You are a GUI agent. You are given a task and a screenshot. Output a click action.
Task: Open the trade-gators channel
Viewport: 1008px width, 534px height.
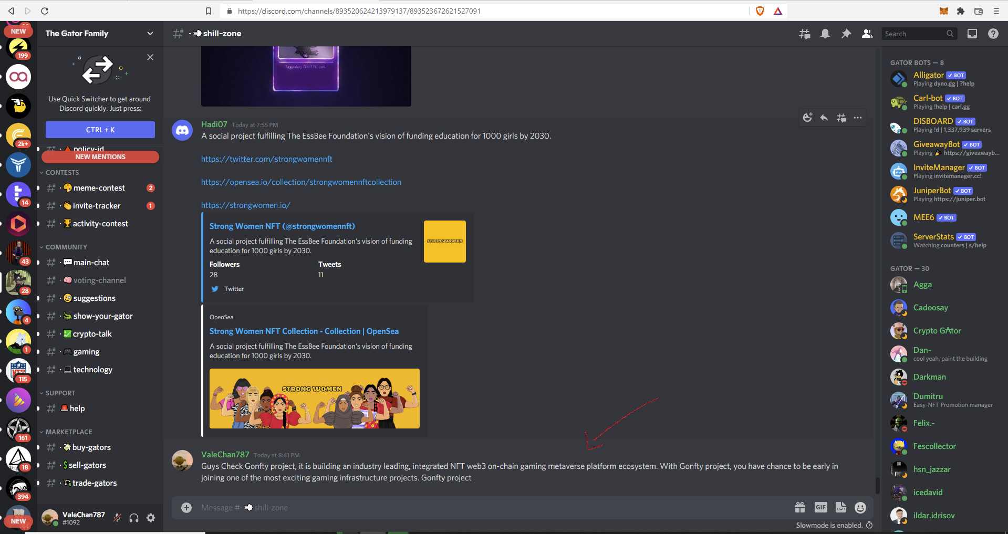click(x=100, y=483)
